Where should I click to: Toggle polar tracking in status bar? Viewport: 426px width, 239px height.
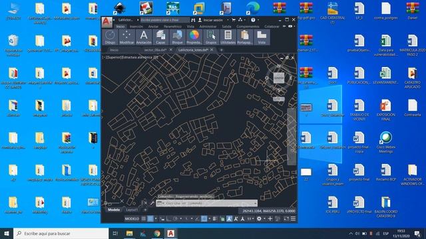[x=175, y=218]
